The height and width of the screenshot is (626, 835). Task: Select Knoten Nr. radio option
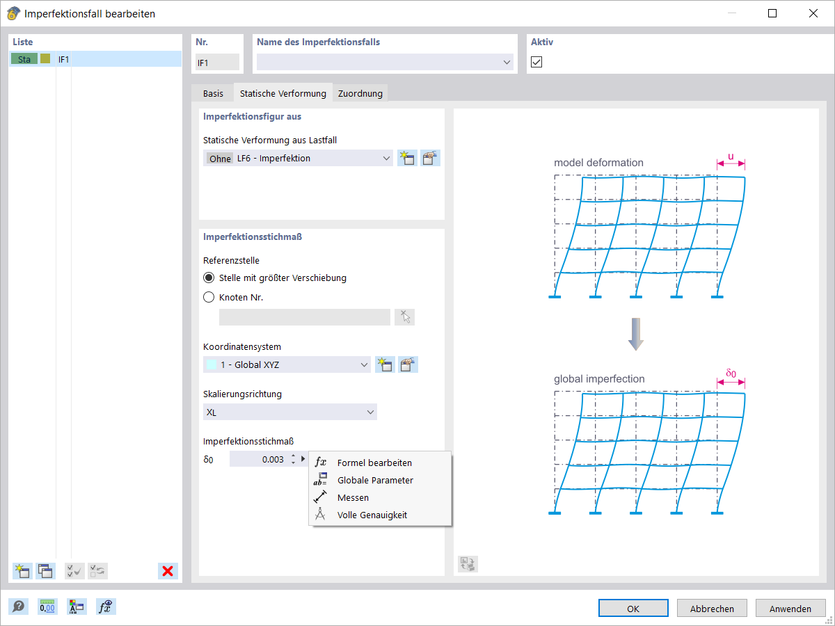209,297
